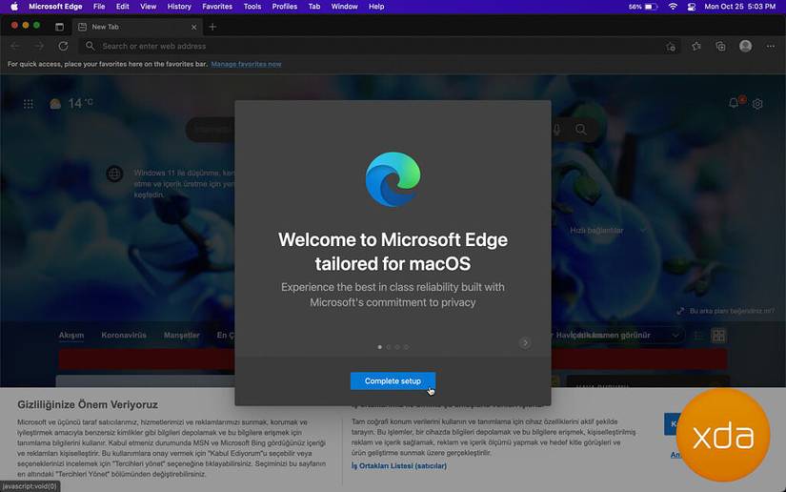
Task: Open the Tools menu
Action: pos(252,7)
